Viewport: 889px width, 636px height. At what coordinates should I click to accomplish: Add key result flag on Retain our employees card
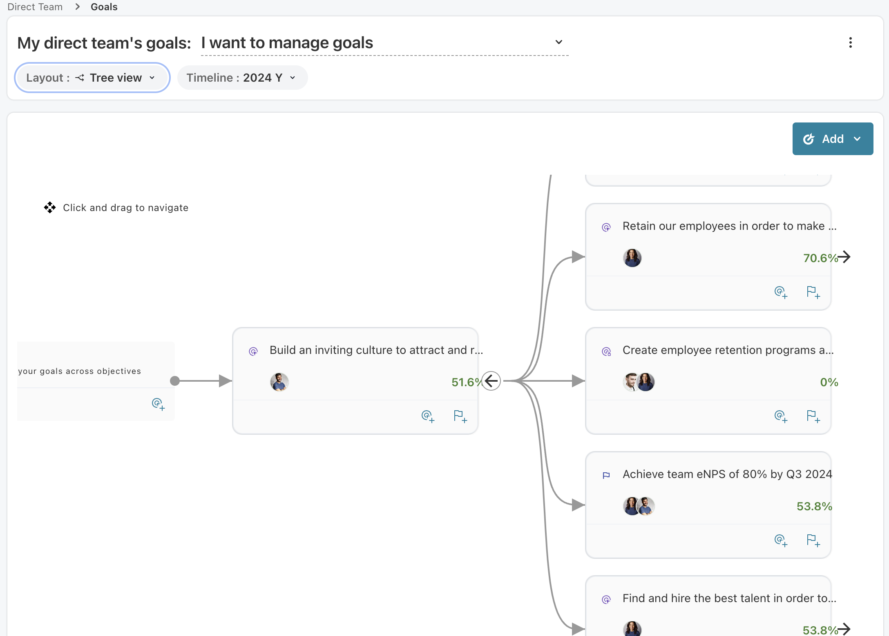tap(813, 292)
